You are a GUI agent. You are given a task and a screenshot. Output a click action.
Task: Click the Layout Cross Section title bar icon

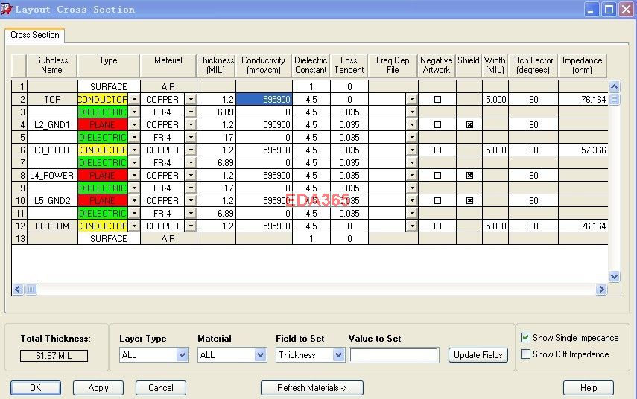click(6, 9)
